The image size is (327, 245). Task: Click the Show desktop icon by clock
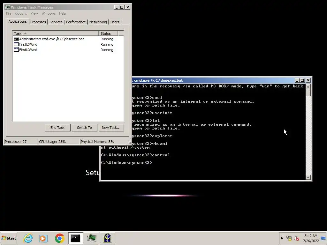323,238
